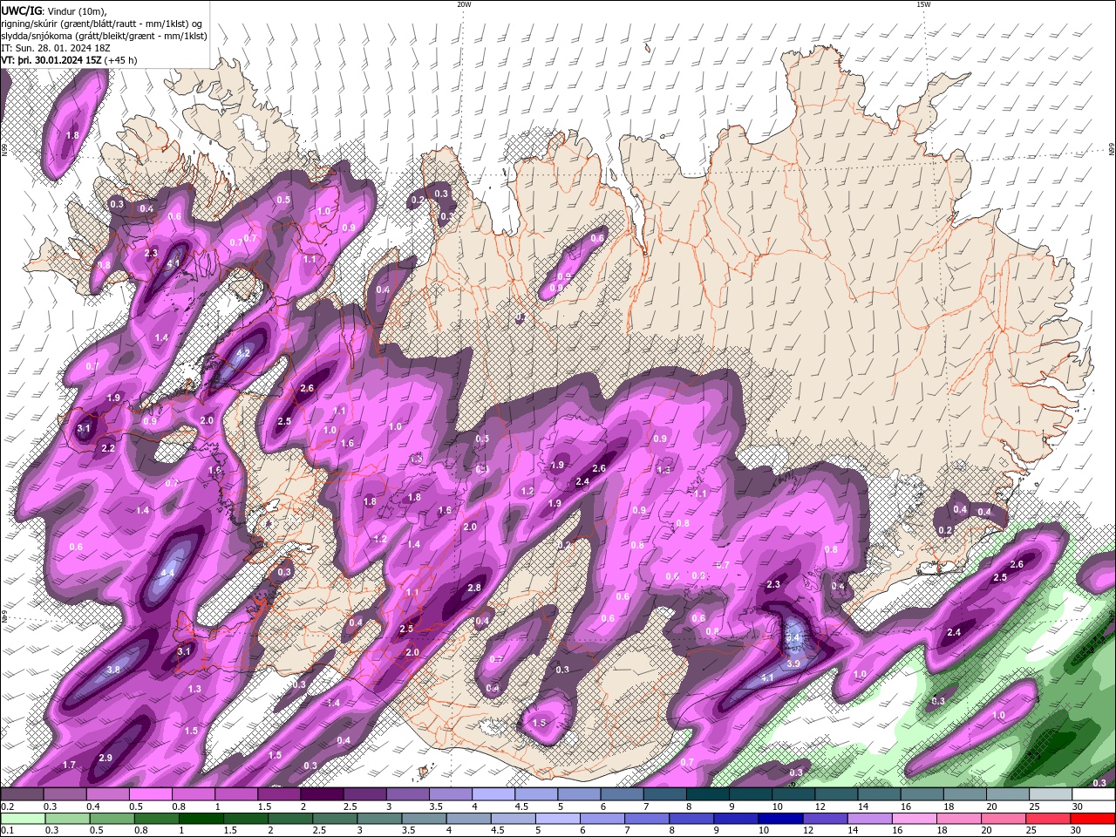Click the 2.9 precipitation value on the map
This screenshot has height=837, width=1116.
tap(105, 758)
